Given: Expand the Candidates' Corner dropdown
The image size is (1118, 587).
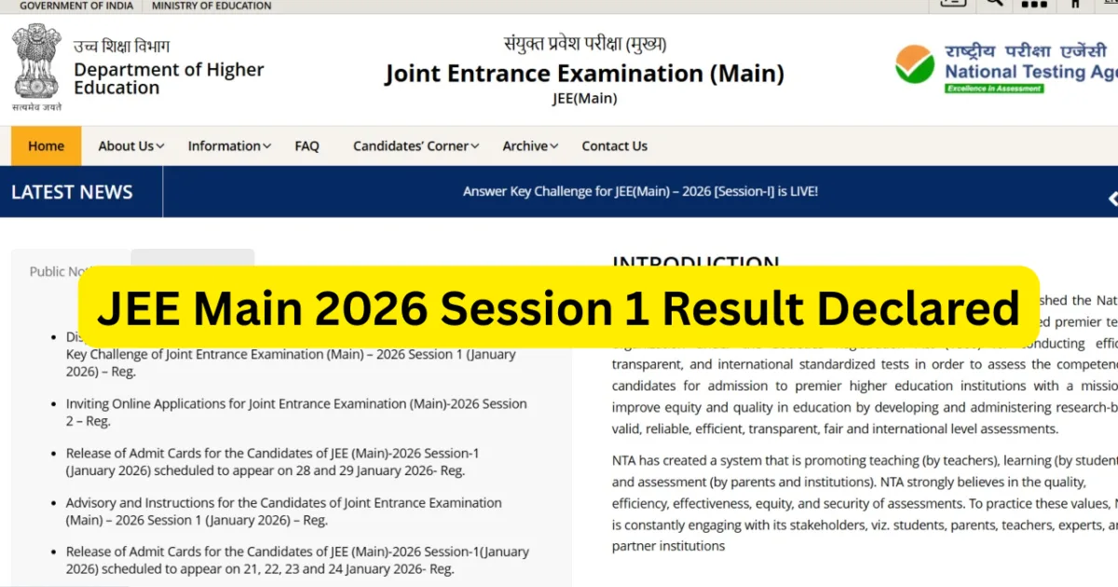Looking at the screenshot, I should pos(415,146).
